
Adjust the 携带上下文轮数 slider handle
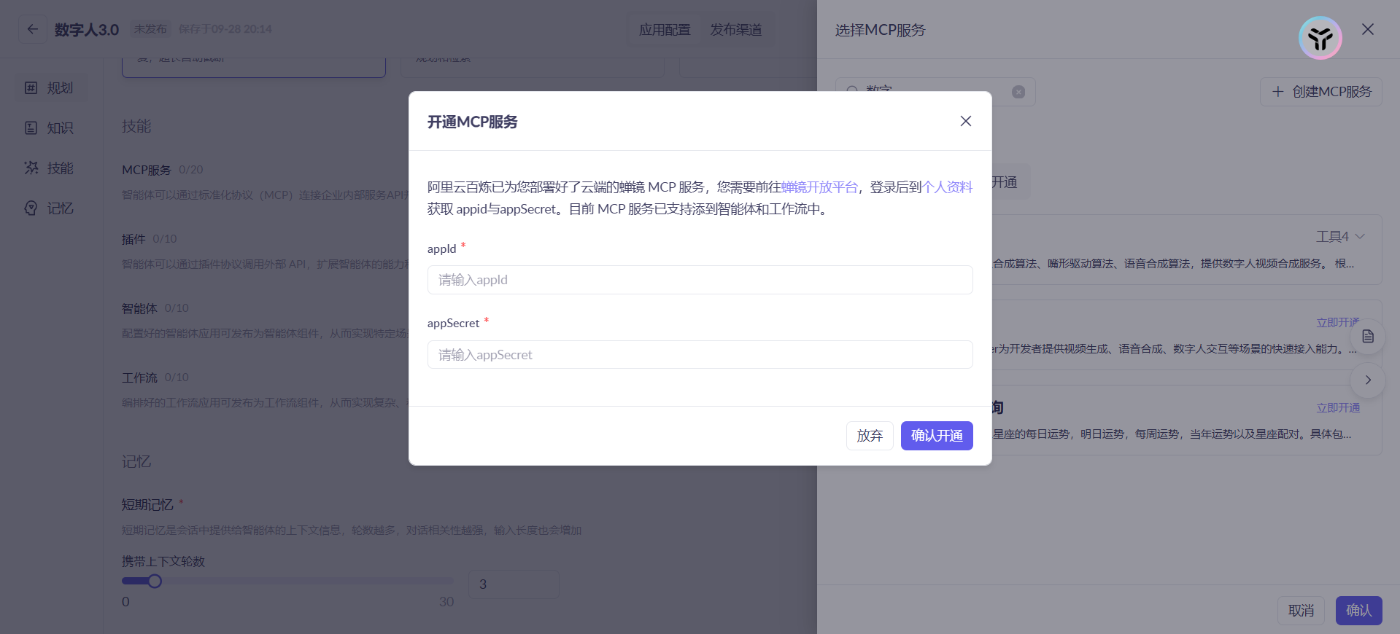(155, 581)
